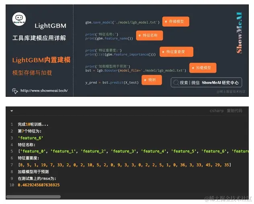This screenshot has width=254, height=204.
Task: Click 'feature_0' in the feature name list
Action: click(x=33, y=151)
